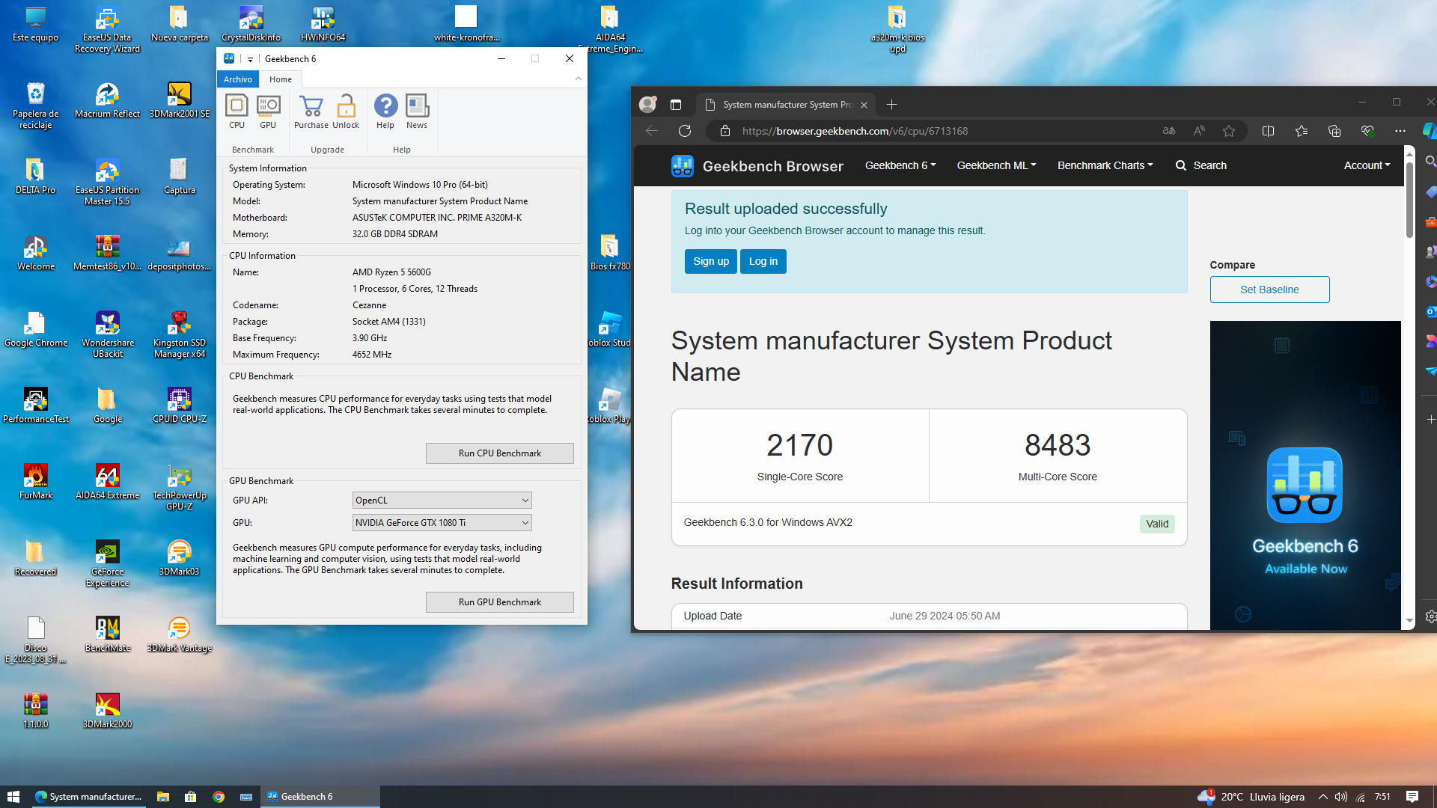This screenshot has height=808, width=1437.
Task: Click the Sign up button
Action: point(710,261)
